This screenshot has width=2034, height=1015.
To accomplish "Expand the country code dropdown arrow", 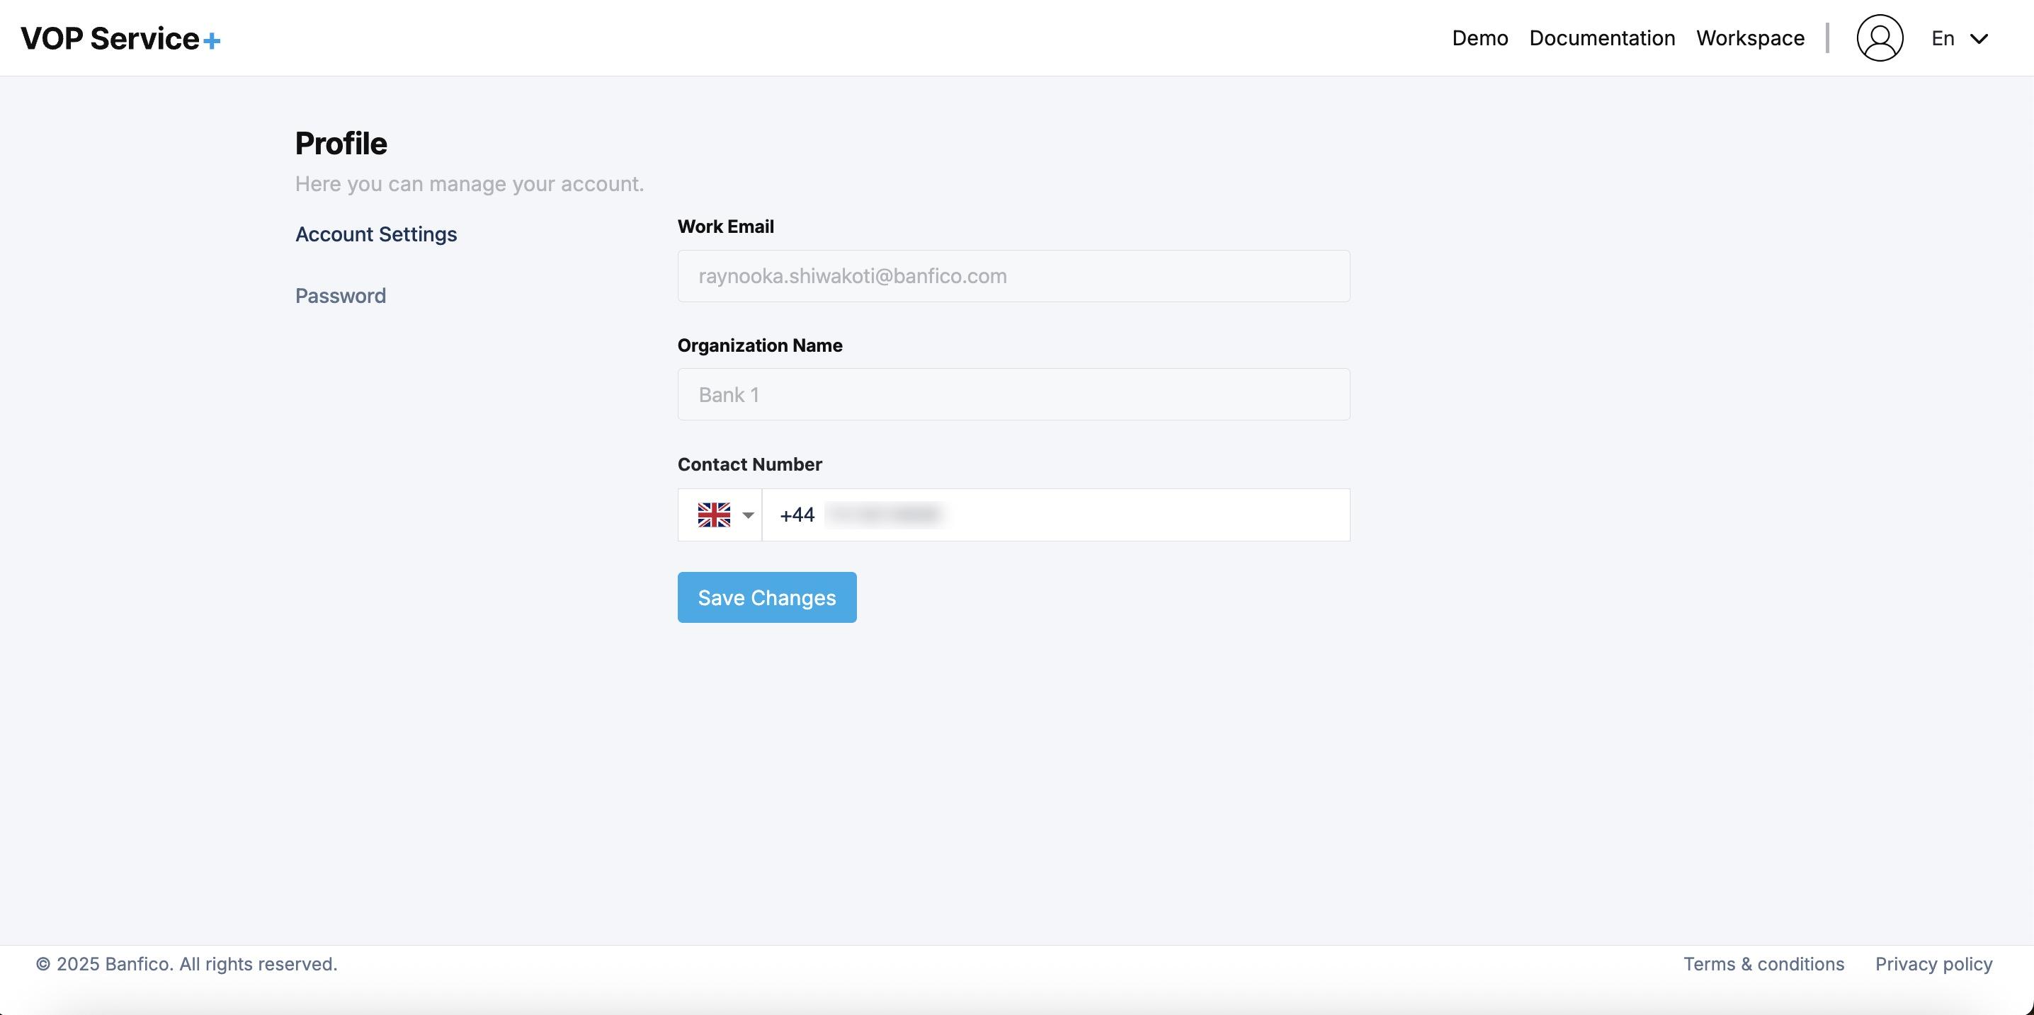I will (748, 515).
